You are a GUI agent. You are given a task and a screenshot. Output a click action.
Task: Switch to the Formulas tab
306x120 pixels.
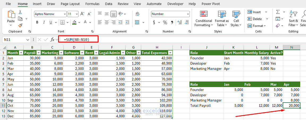coord(92,4)
